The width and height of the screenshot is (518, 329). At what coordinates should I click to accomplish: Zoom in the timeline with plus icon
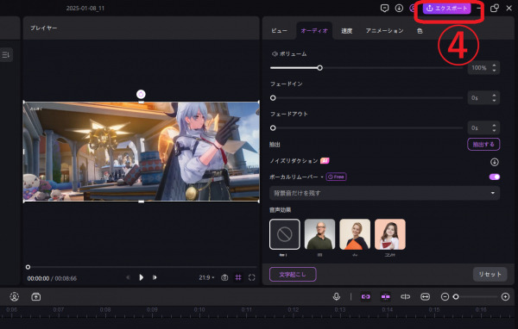tap(505, 297)
